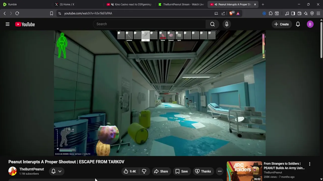
Task: Click the address bar URL
Action: point(88,13)
